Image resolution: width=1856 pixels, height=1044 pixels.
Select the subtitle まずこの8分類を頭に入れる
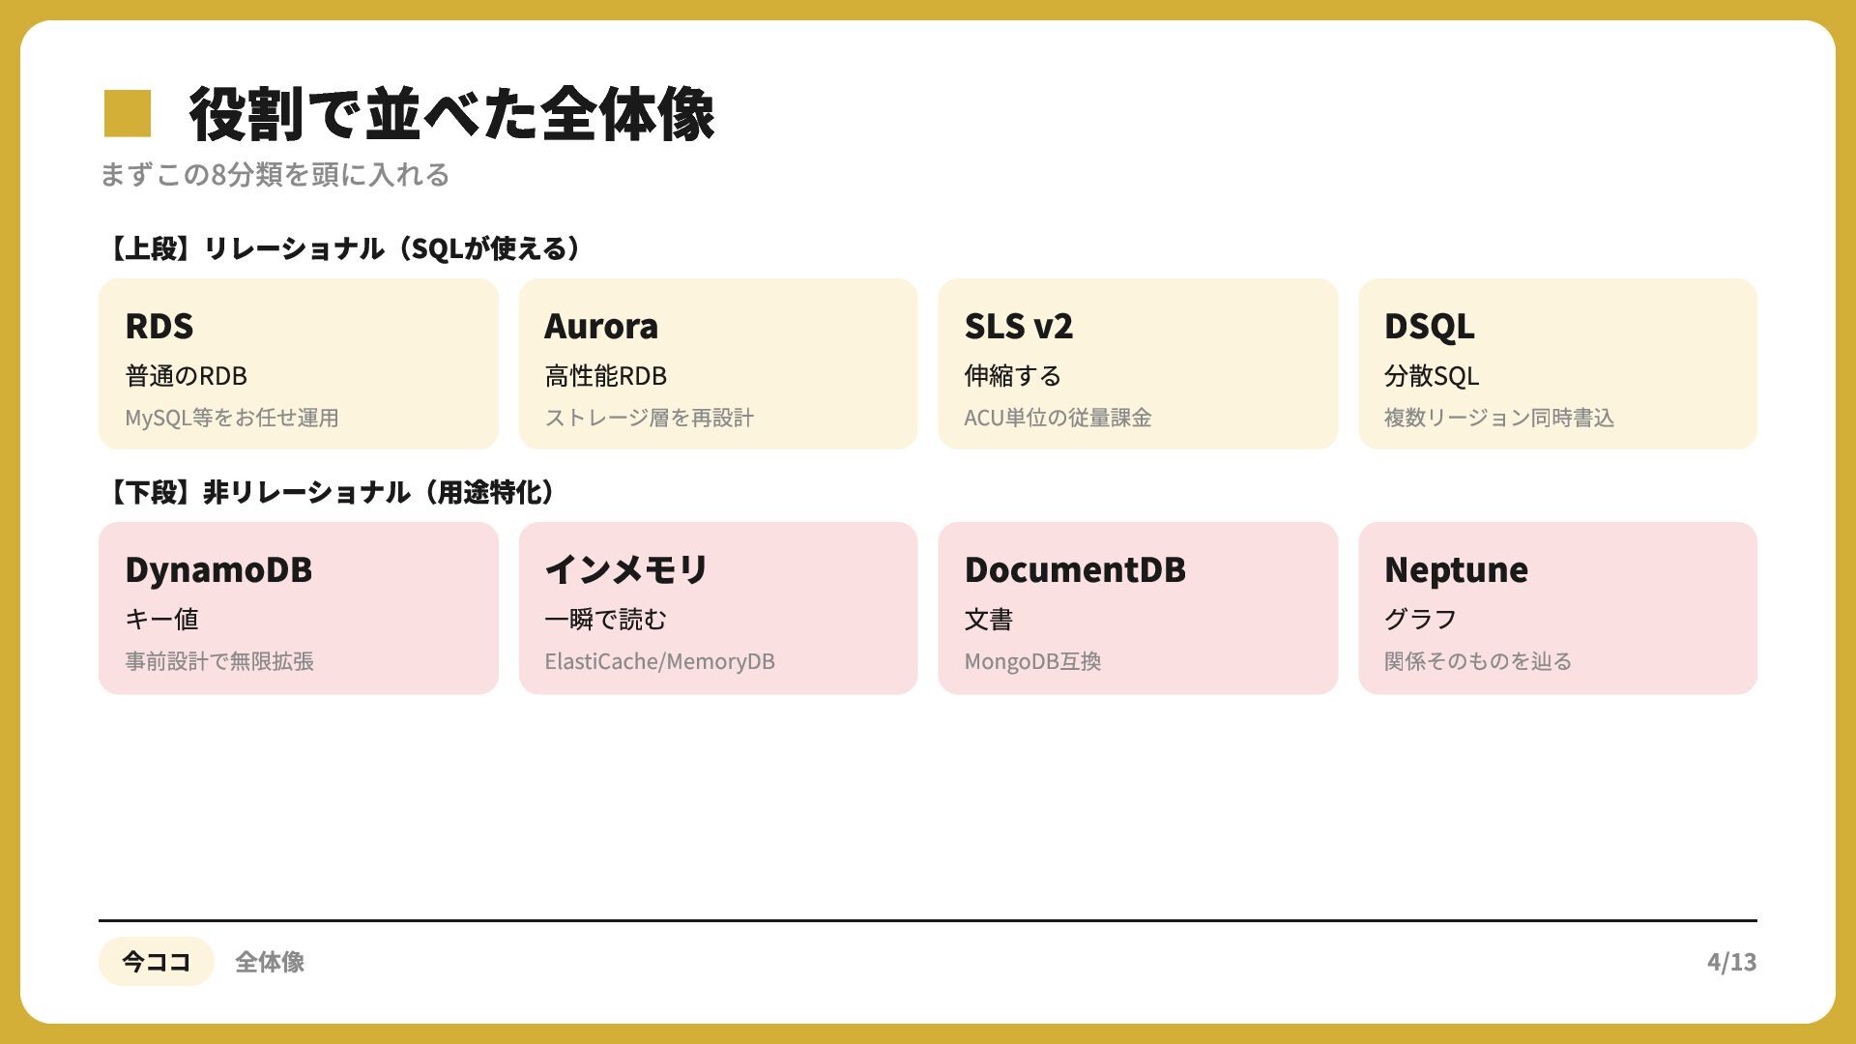pos(275,175)
